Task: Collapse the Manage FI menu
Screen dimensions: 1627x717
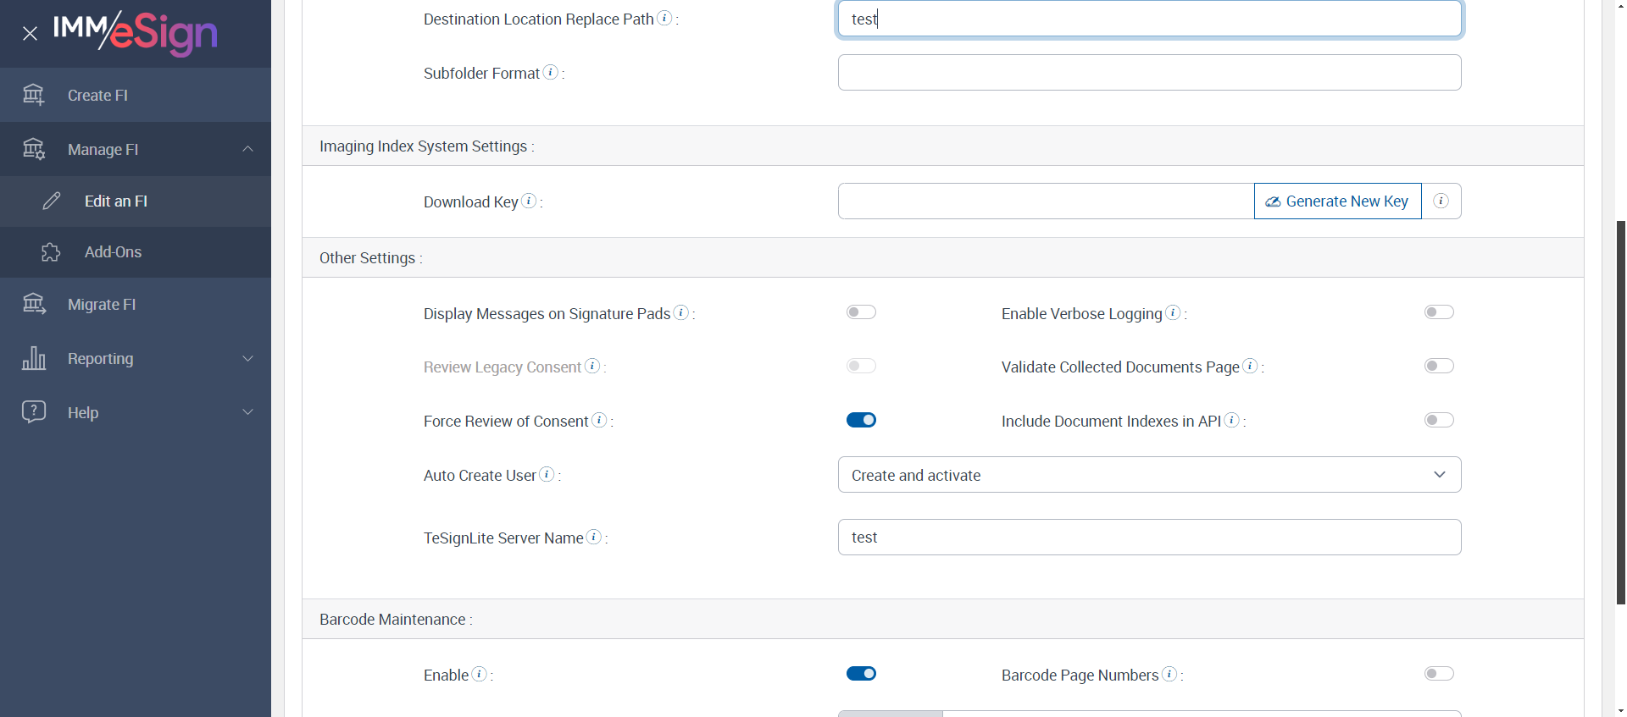Action: (247, 149)
